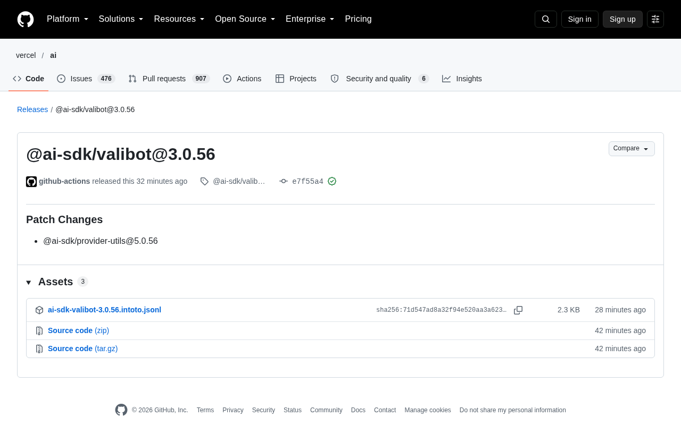Click the @ai-sdk/valib… tag link
This screenshot has height=425, width=681.
pos(239,181)
